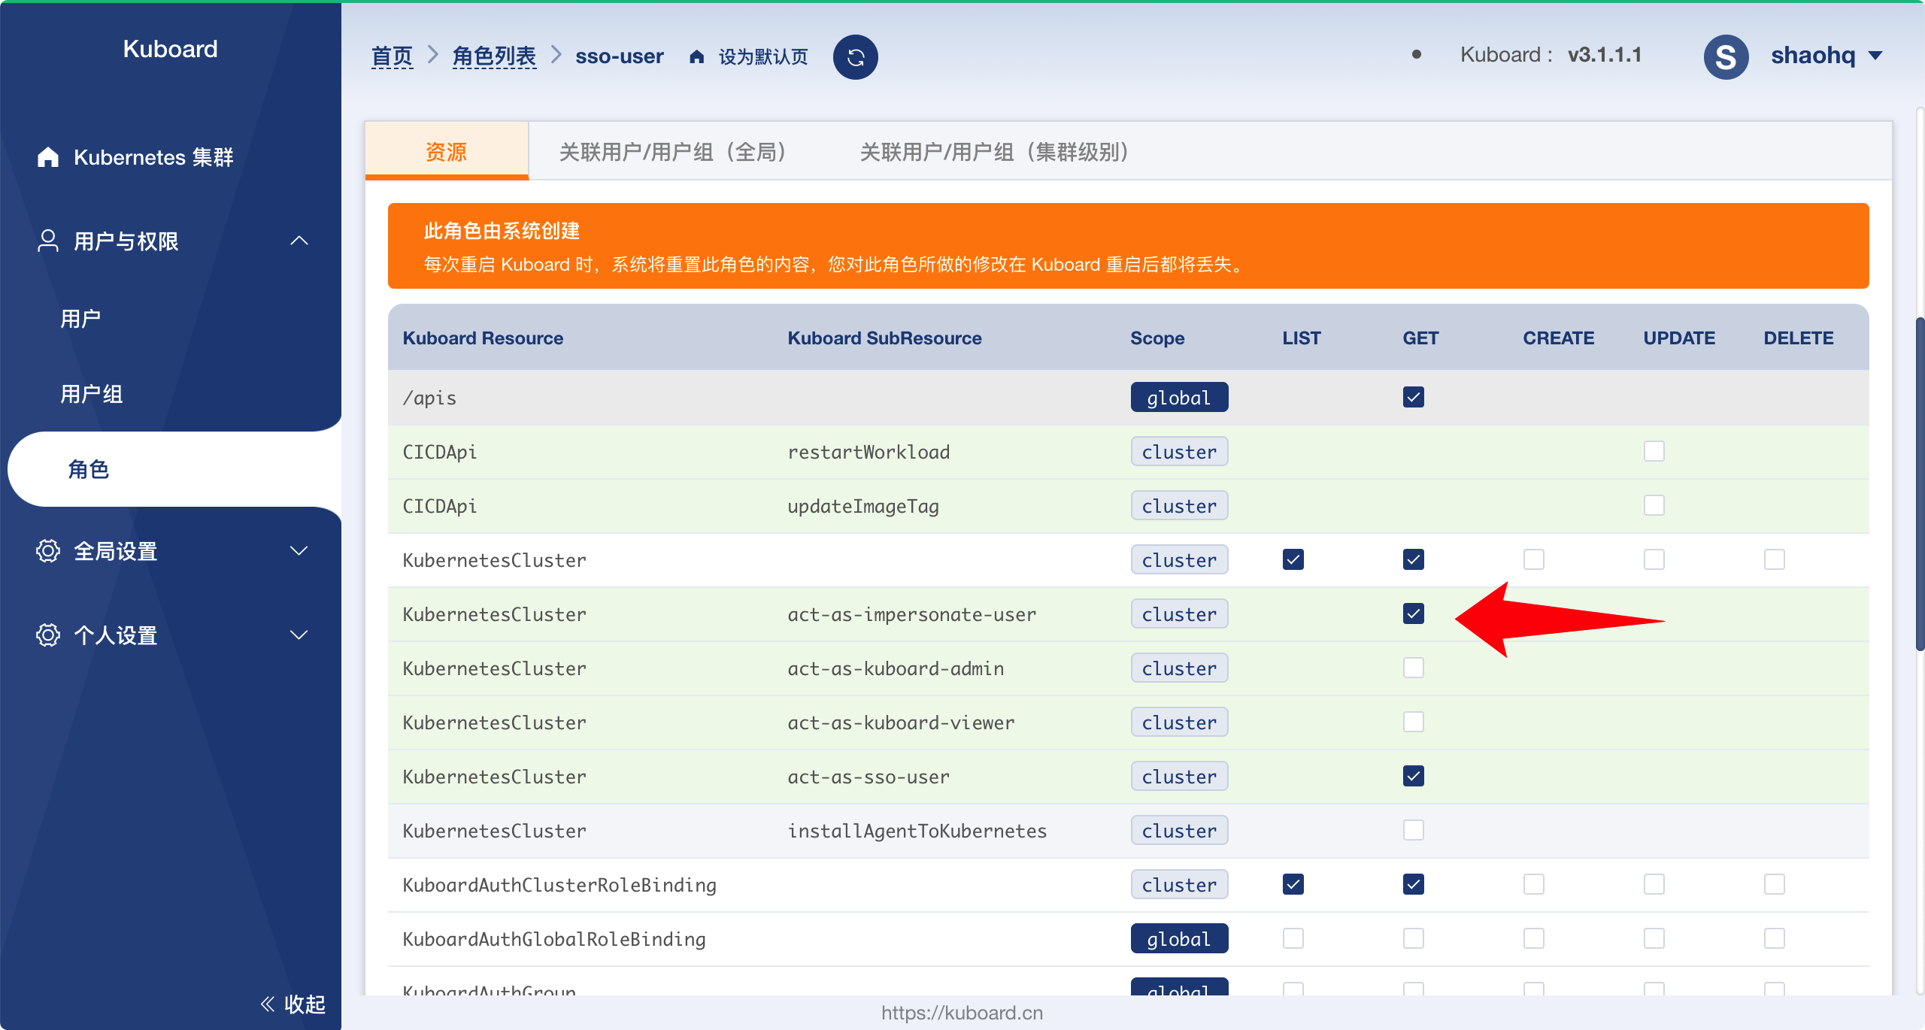Toggle LIST for the plain KubernetesCluster row

(1293, 559)
